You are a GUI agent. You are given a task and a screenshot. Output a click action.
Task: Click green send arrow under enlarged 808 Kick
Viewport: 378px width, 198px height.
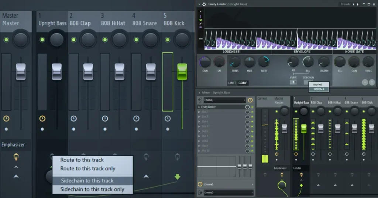pyautogui.click(x=178, y=177)
